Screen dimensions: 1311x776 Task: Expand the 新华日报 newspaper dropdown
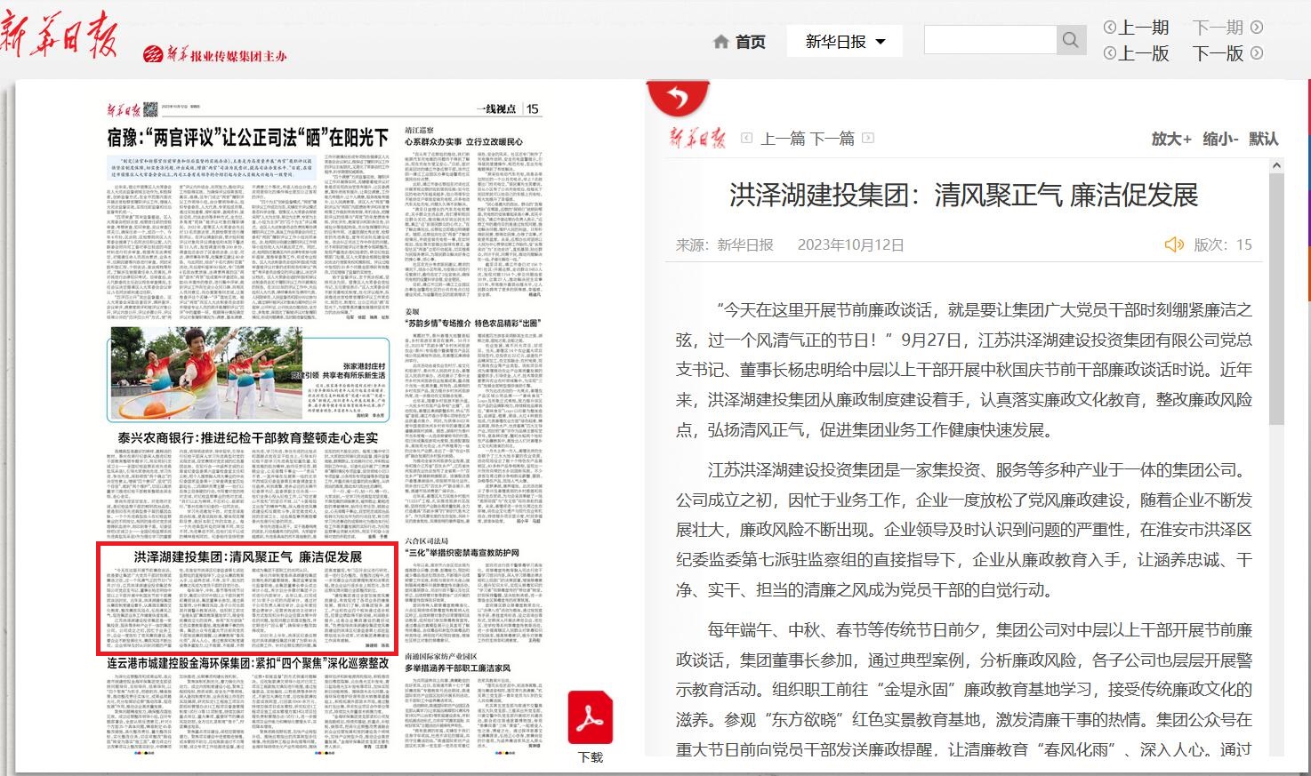tap(845, 42)
